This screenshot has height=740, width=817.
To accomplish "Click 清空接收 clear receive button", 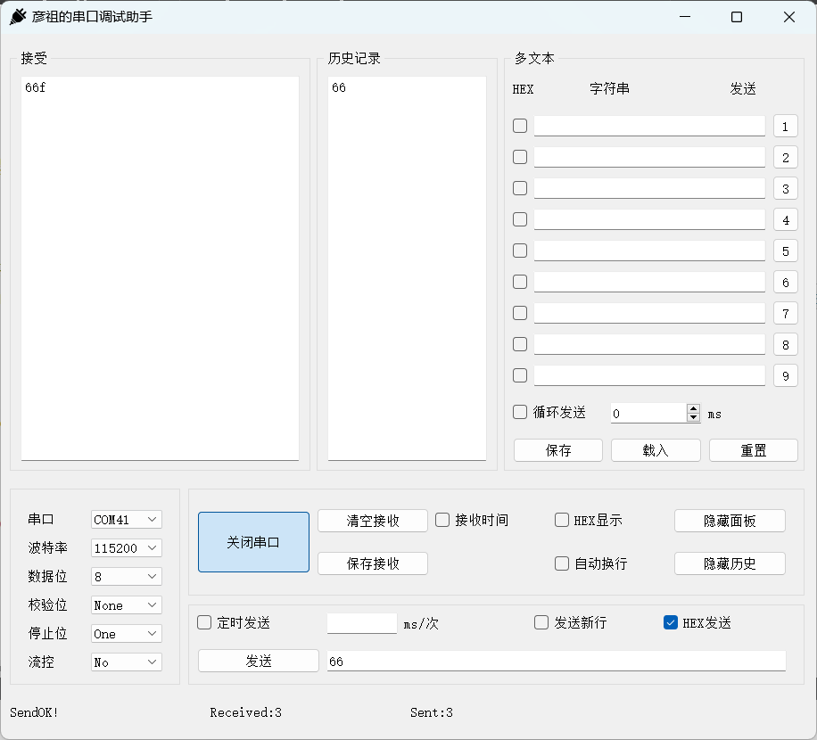I will (373, 521).
